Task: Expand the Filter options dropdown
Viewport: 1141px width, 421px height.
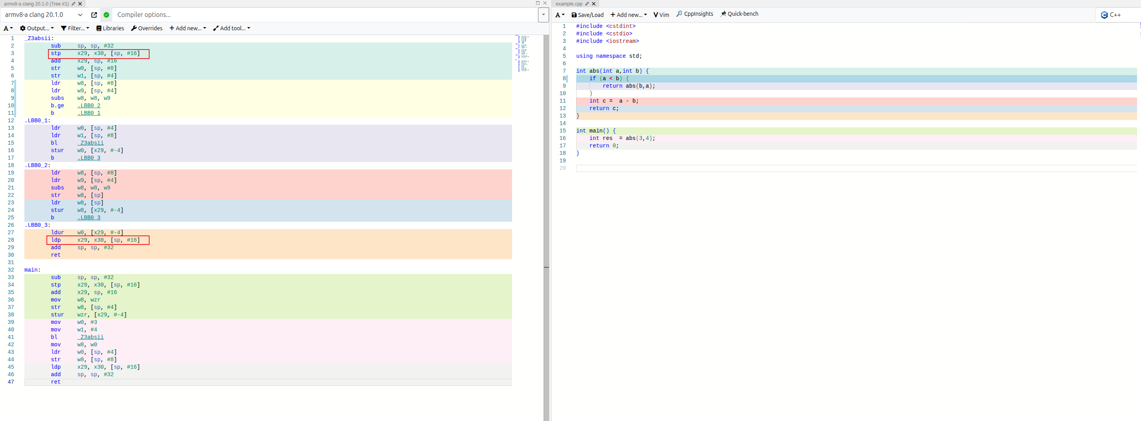Action: point(75,28)
